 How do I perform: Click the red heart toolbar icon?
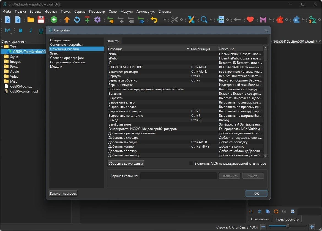250,20
